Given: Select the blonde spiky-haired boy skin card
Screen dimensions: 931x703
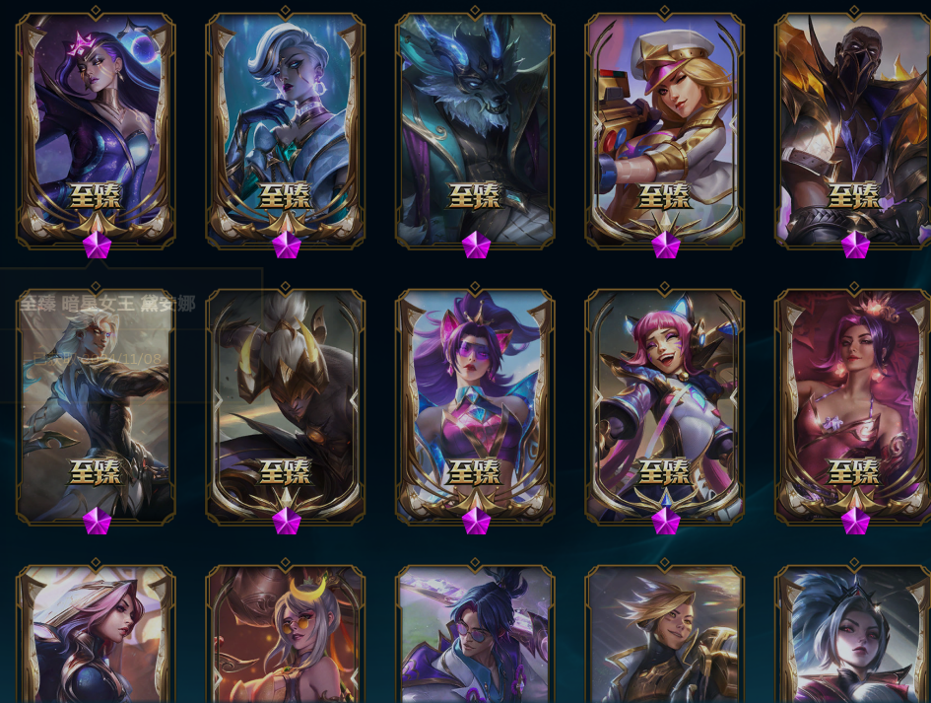Looking at the screenshot, I should point(664,633).
